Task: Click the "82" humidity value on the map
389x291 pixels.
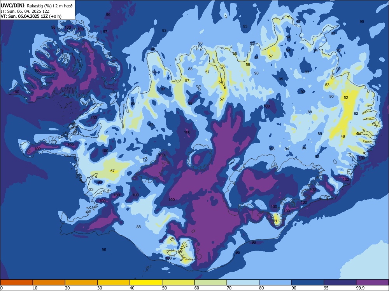Action: tap(356, 114)
